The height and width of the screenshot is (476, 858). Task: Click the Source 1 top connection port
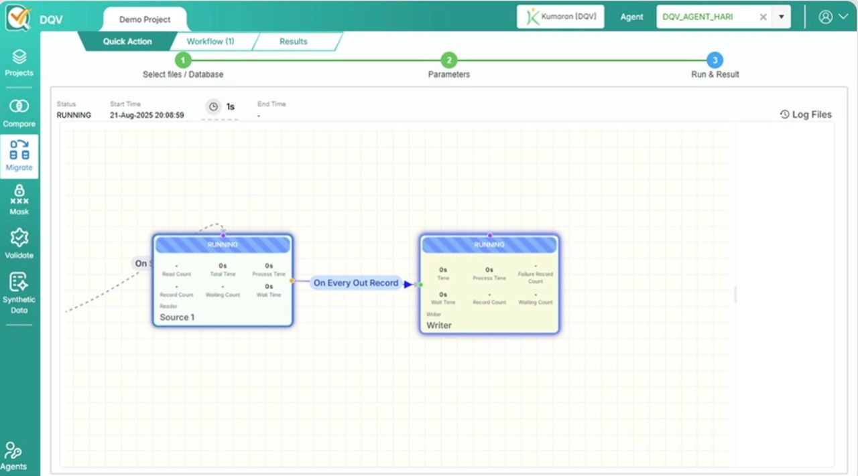[223, 235]
